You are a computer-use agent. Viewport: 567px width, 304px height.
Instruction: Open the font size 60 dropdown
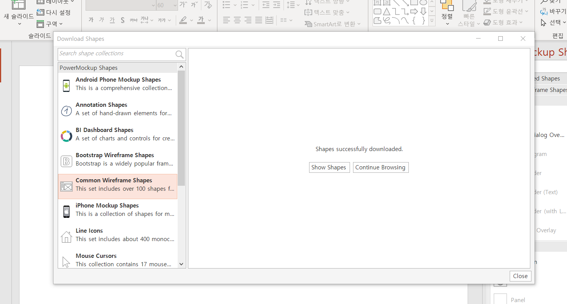click(x=174, y=5)
